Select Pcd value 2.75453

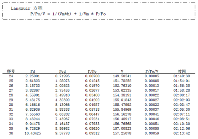(x=62, y=90)
